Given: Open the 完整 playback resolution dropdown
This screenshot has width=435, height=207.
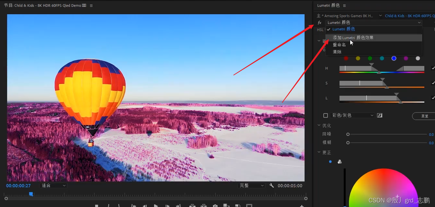Looking at the screenshot, I should (251, 186).
